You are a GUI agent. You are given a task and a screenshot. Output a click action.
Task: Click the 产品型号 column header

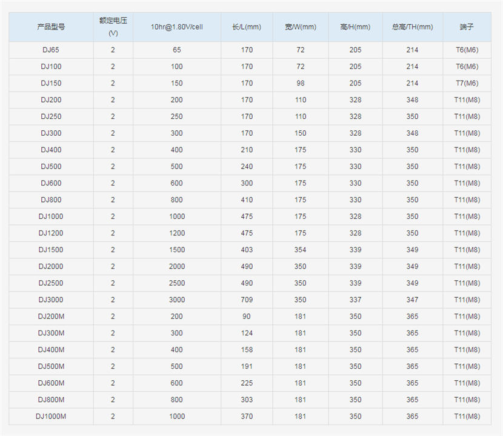click(x=51, y=27)
